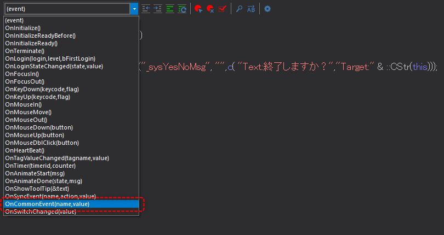
Task: Decrease indent of selected code lines
Action: (146, 9)
